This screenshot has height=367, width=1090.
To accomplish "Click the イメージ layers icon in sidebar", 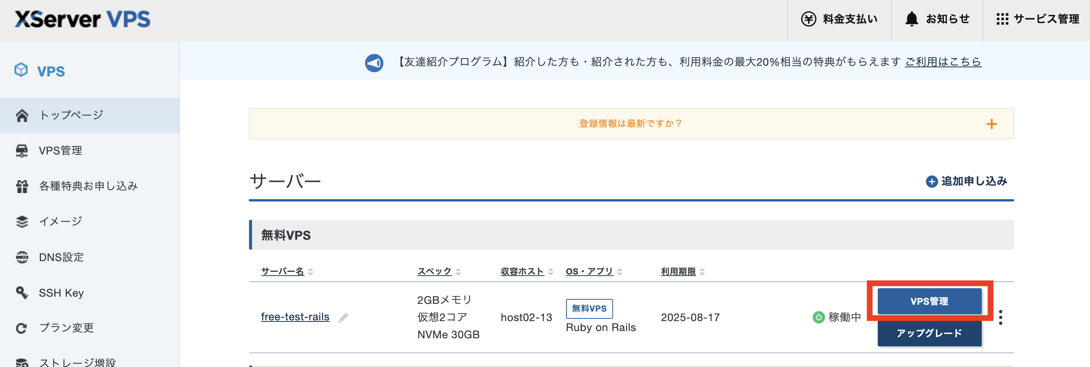I will (22, 221).
